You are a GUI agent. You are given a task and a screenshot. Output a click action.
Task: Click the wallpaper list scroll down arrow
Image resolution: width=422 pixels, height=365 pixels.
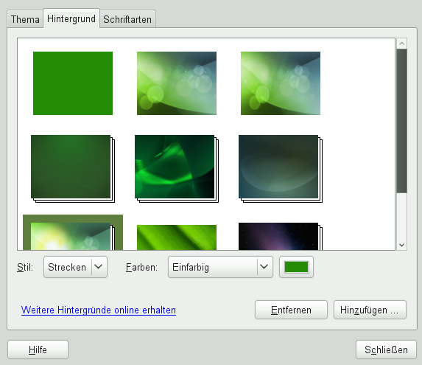[402, 245]
